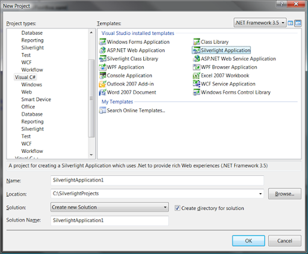Image resolution: width=308 pixels, height=254 pixels.
Task: Click the project types scroll down arrow
Action: (91, 155)
